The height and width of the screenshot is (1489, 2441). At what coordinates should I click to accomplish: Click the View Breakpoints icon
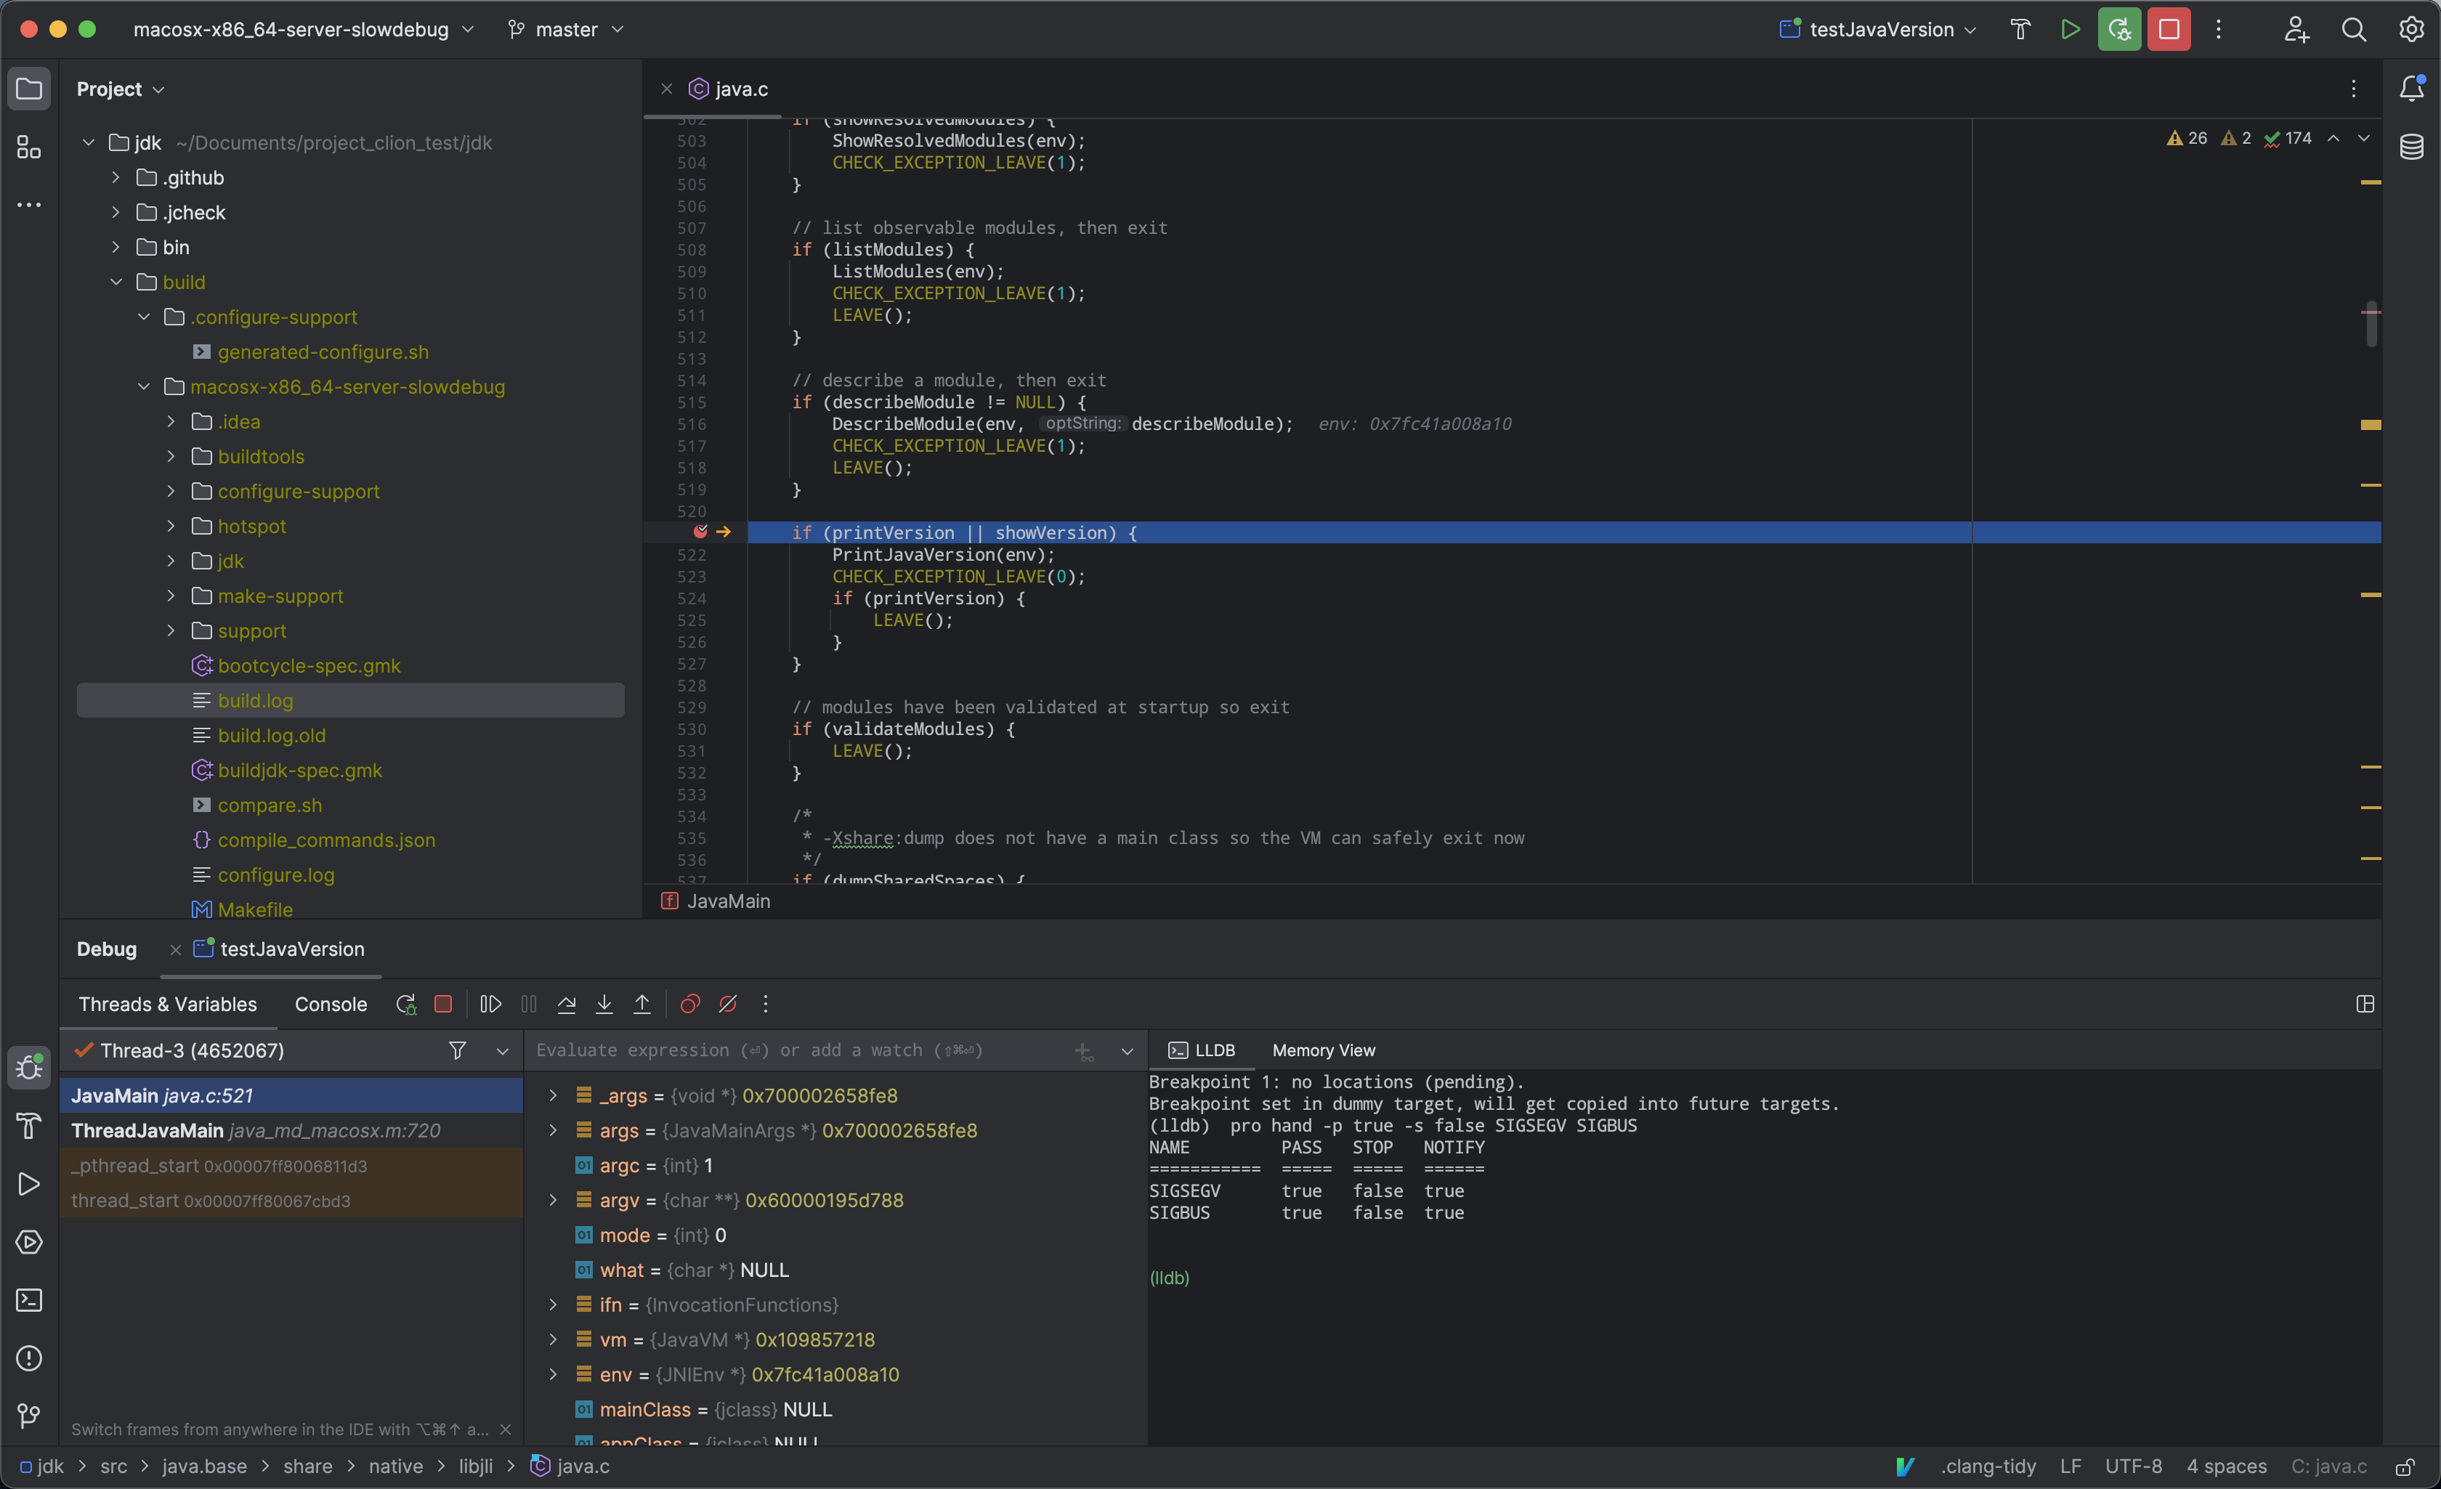(690, 1005)
